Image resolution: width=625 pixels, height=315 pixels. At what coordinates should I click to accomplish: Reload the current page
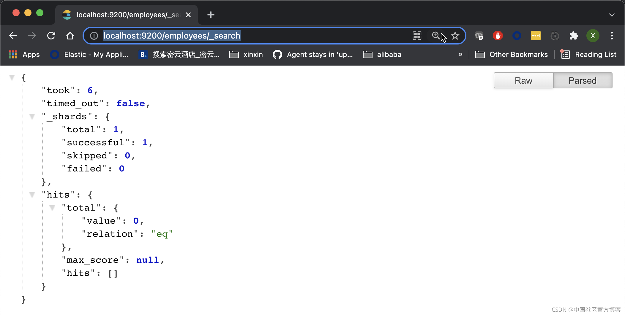pos(51,35)
